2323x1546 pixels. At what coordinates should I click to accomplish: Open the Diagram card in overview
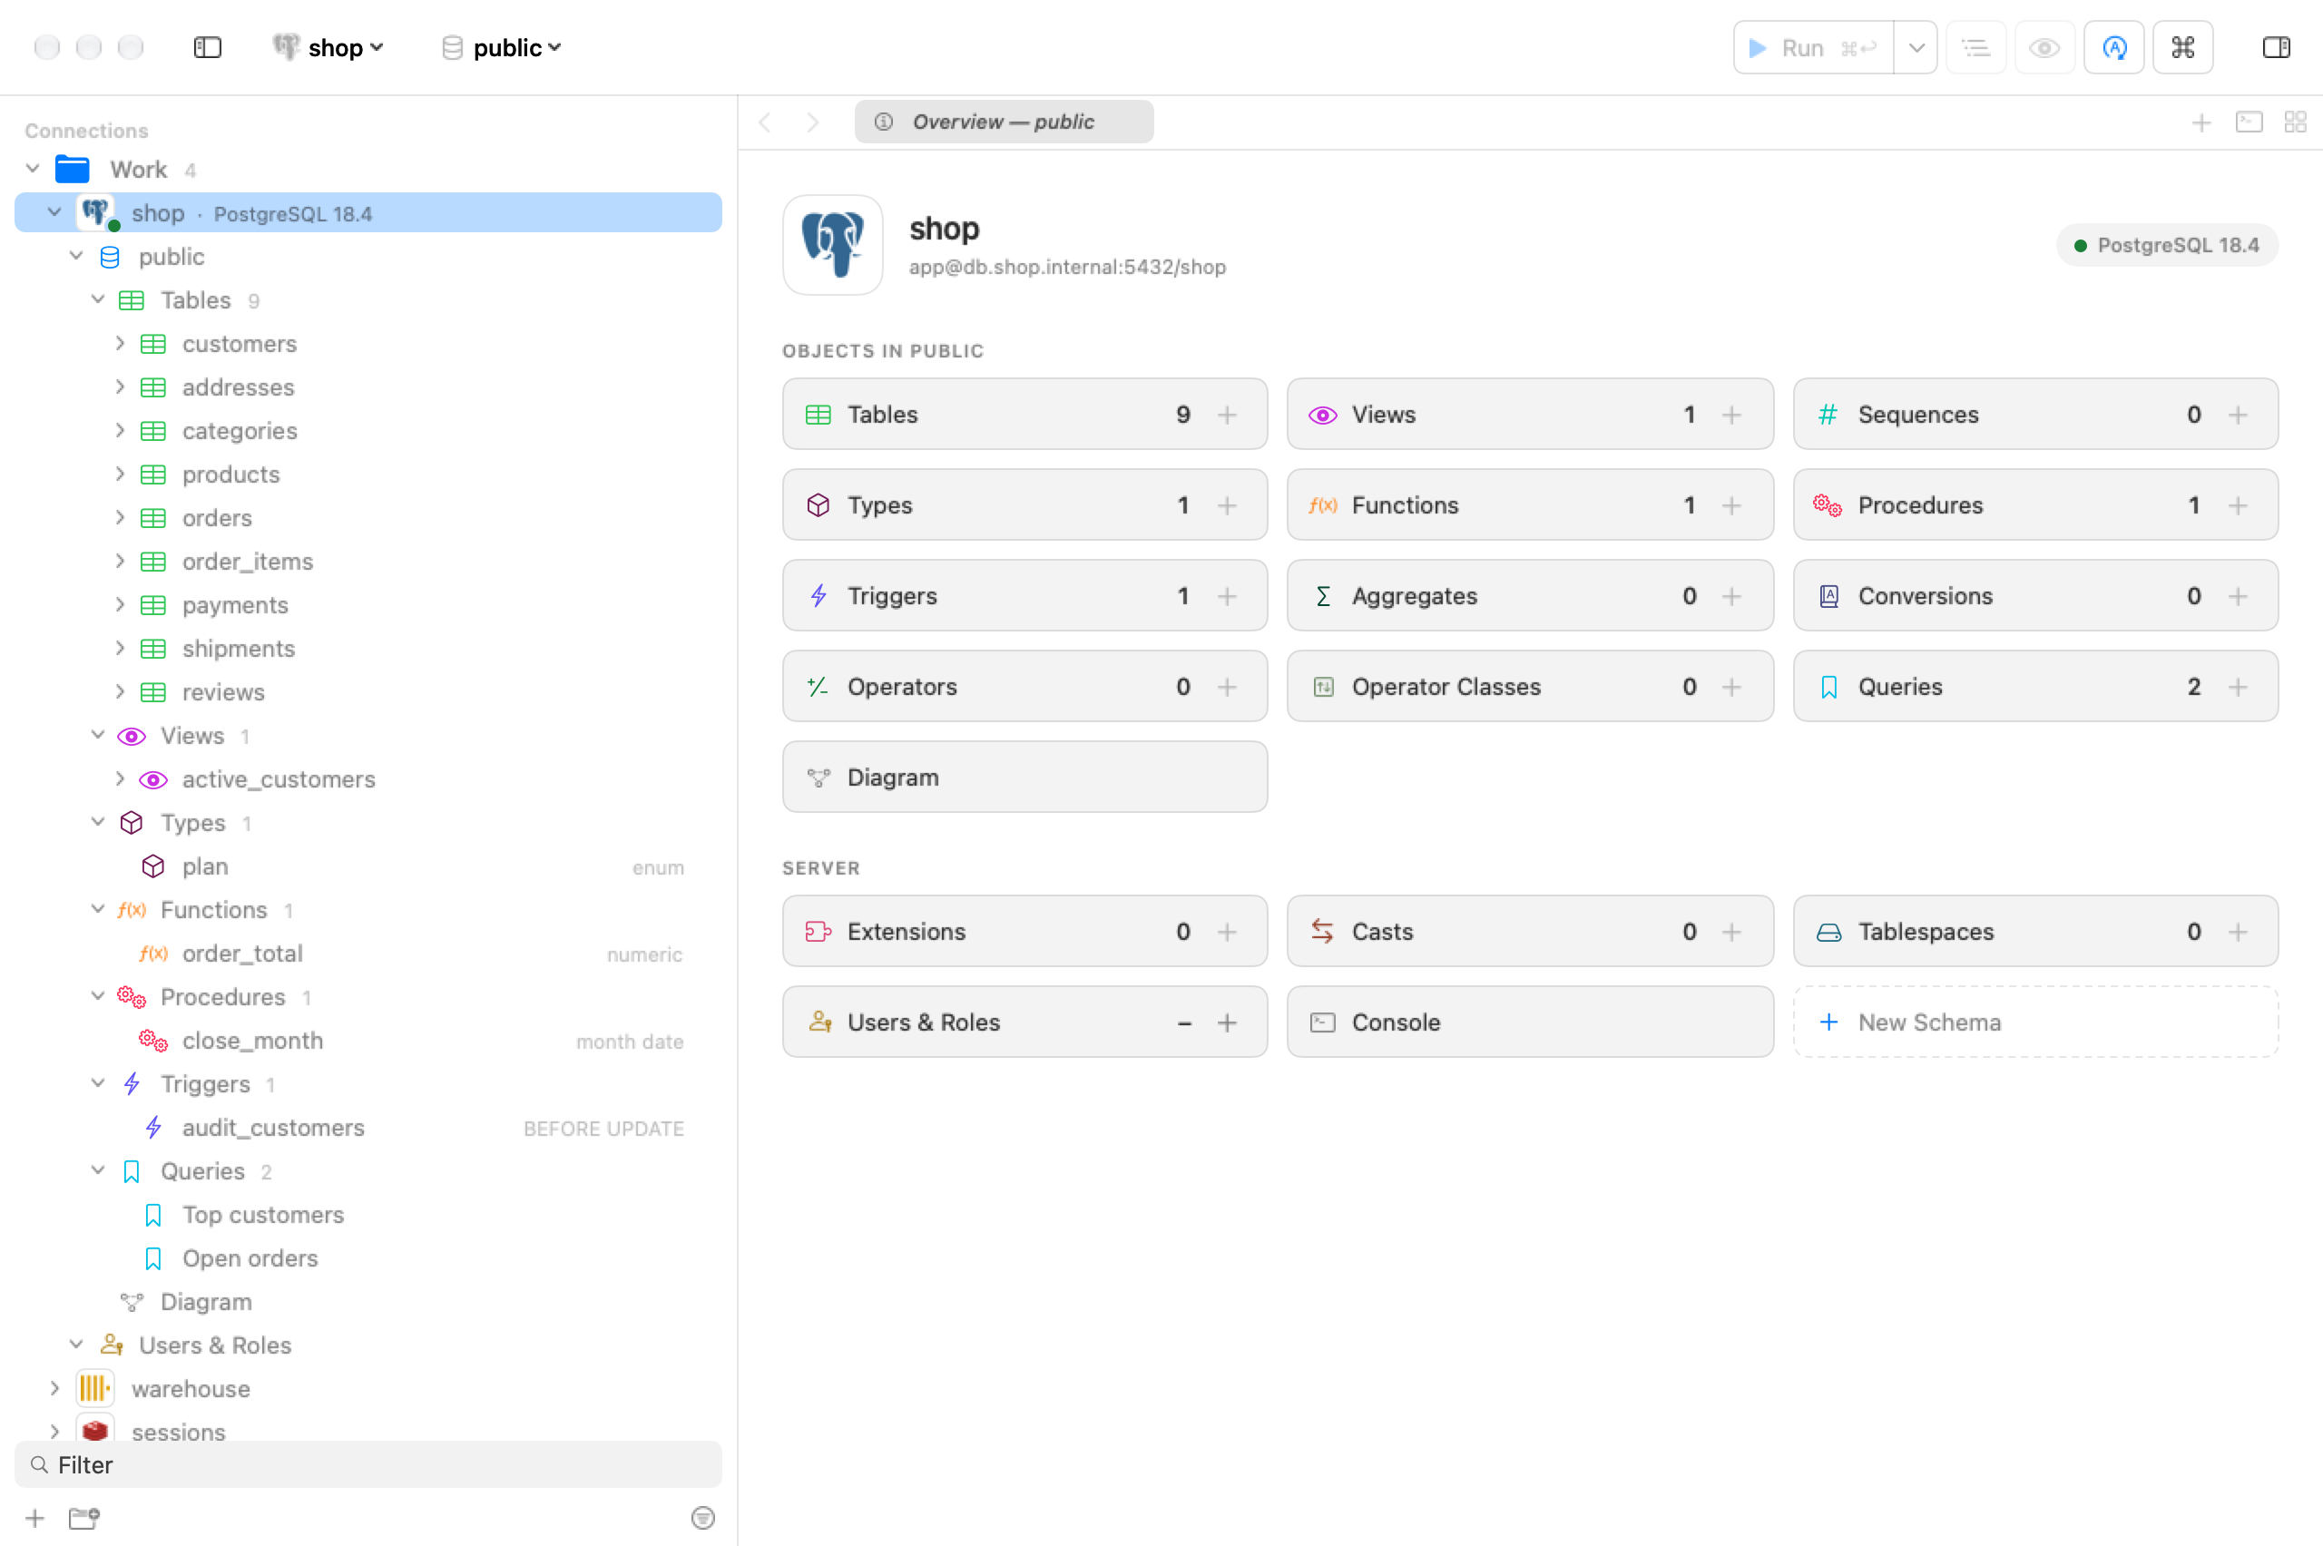pyautogui.click(x=1024, y=777)
